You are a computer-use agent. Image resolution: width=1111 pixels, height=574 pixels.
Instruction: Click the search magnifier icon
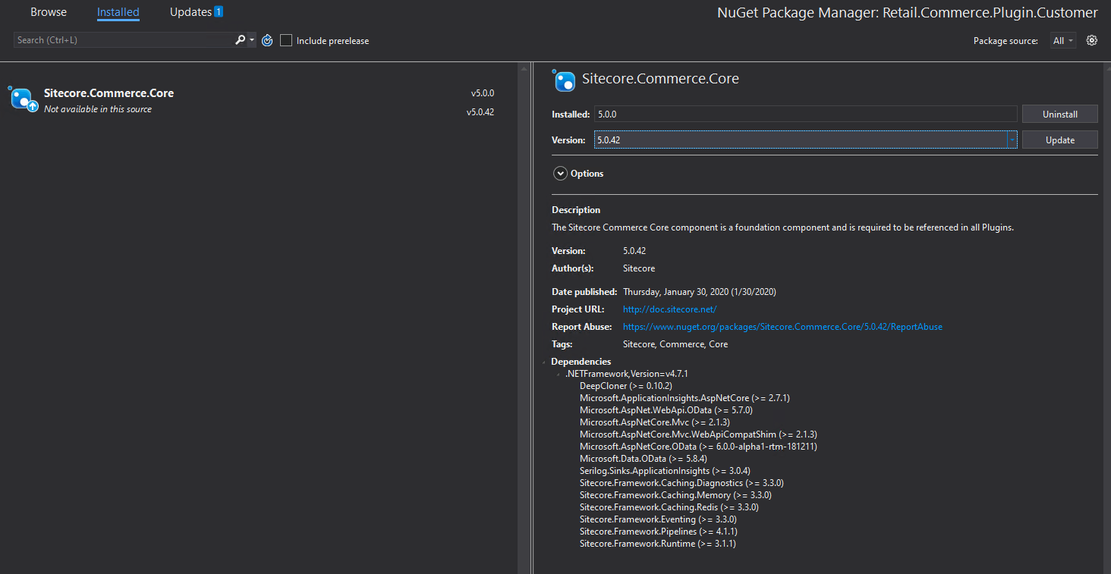(241, 40)
